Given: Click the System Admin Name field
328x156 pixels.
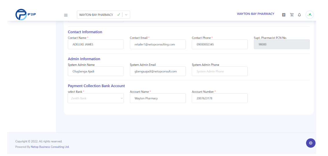Looking at the screenshot, I should coord(96,71).
